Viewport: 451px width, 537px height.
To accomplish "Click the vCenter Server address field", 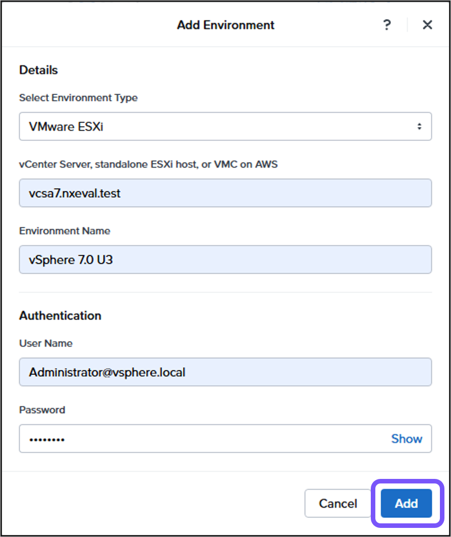I will point(225,193).
